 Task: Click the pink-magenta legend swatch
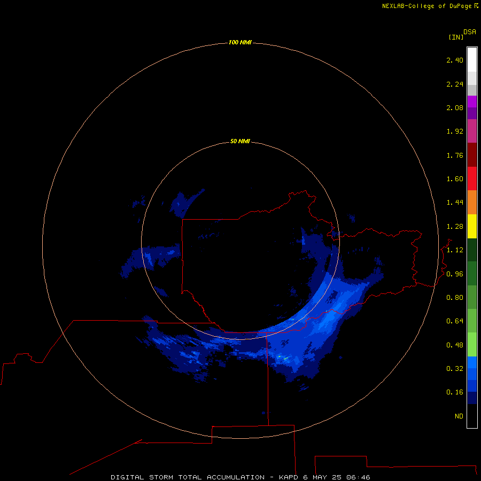472,131
